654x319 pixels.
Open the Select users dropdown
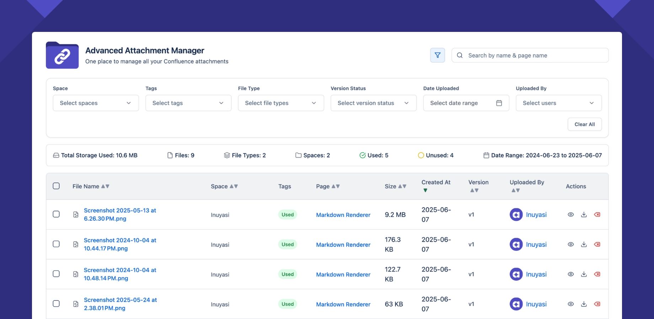559,103
